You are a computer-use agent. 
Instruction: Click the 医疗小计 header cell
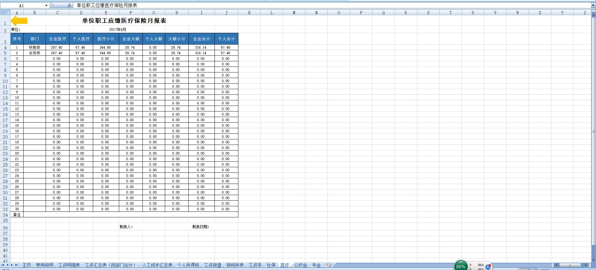coord(106,39)
